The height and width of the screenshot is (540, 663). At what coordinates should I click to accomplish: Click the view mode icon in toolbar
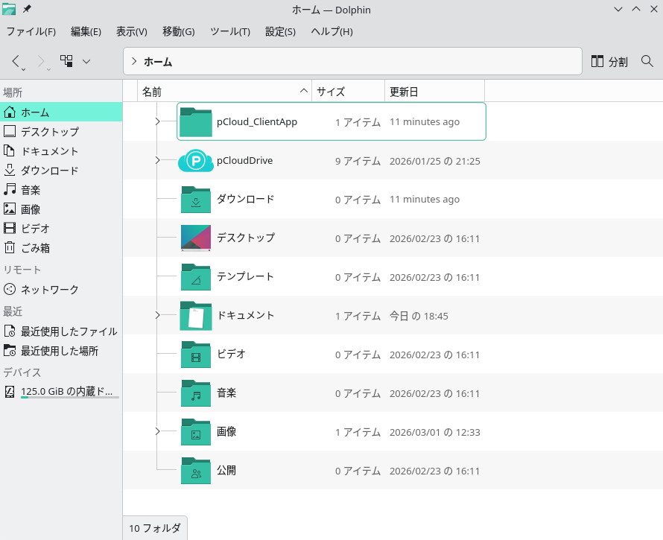(x=67, y=61)
